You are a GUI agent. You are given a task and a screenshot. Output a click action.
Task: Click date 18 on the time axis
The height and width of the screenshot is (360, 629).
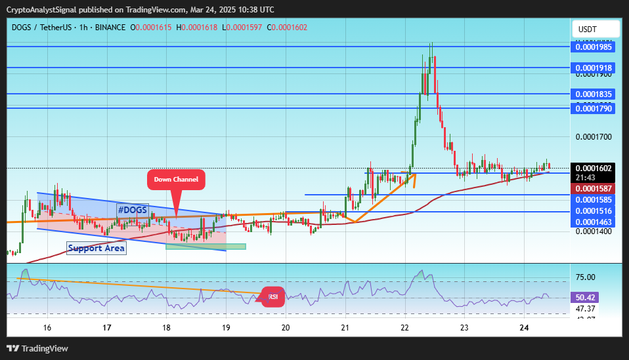pos(167,328)
